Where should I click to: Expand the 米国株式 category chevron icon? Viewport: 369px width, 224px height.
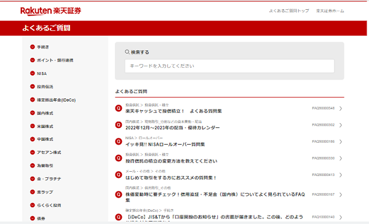tap(33, 126)
